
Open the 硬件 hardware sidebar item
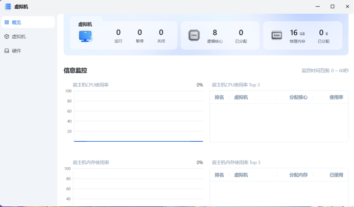[28, 50]
